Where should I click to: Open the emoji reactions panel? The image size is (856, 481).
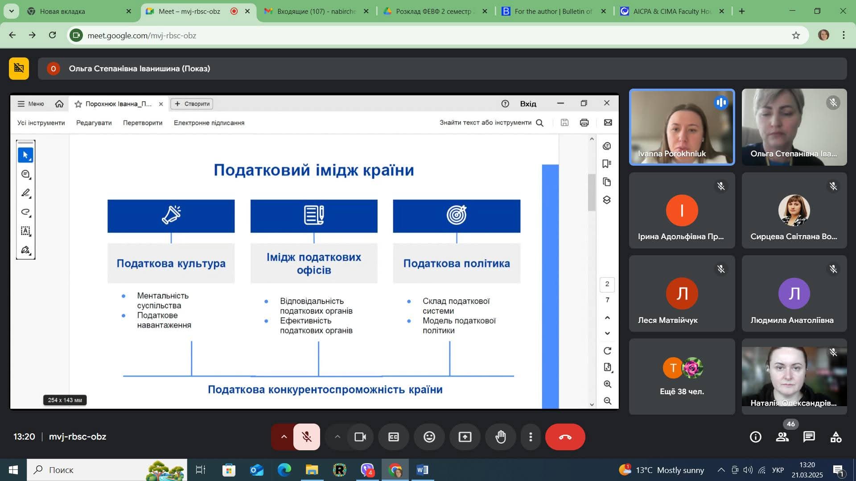[x=429, y=437]
